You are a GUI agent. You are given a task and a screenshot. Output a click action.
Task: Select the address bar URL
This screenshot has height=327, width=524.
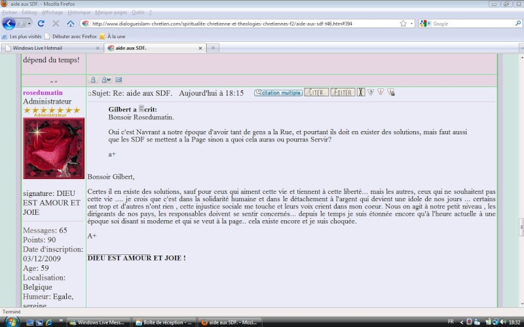pyautogui.click(x=222, y=24)
